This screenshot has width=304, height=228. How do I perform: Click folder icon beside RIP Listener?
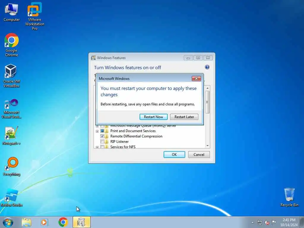tap(107, 142)
